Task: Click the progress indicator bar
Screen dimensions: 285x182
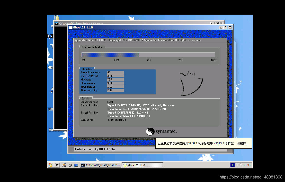Action: click(148, 55)
